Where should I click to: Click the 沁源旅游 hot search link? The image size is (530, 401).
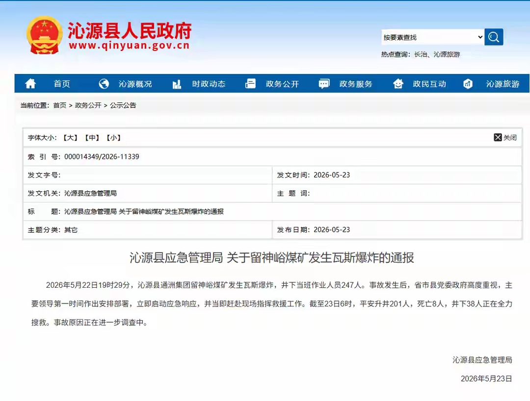click(447, 54)
